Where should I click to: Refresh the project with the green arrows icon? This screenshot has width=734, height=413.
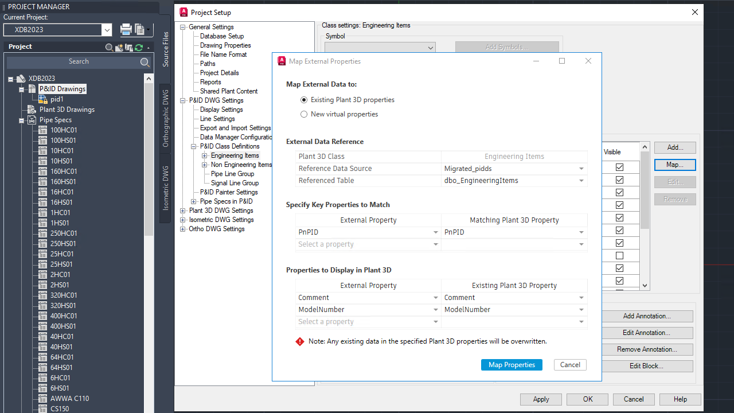[139, 48]
